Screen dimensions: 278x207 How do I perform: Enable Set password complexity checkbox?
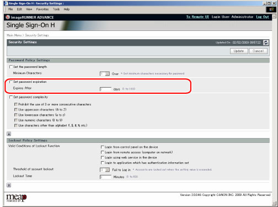11,97
